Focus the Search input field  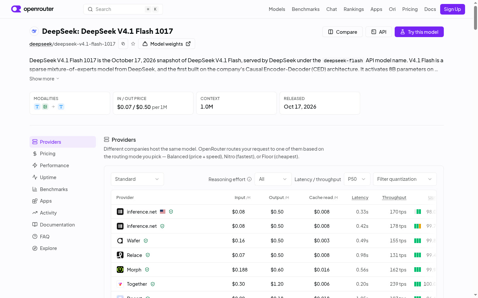point(123,9)
